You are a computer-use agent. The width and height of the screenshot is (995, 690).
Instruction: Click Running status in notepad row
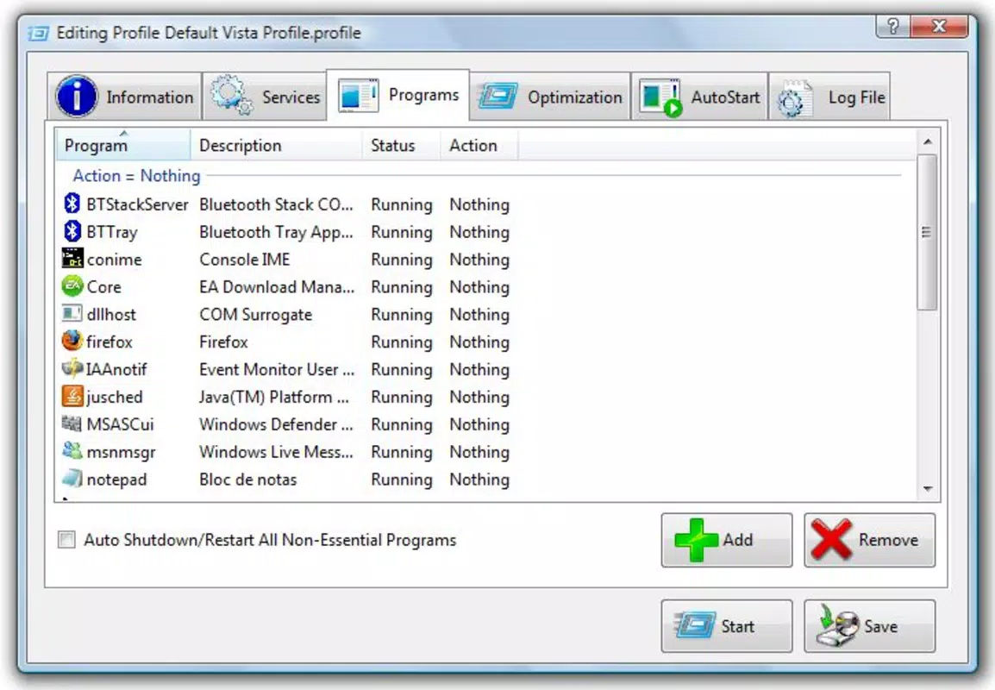point(402,480)
